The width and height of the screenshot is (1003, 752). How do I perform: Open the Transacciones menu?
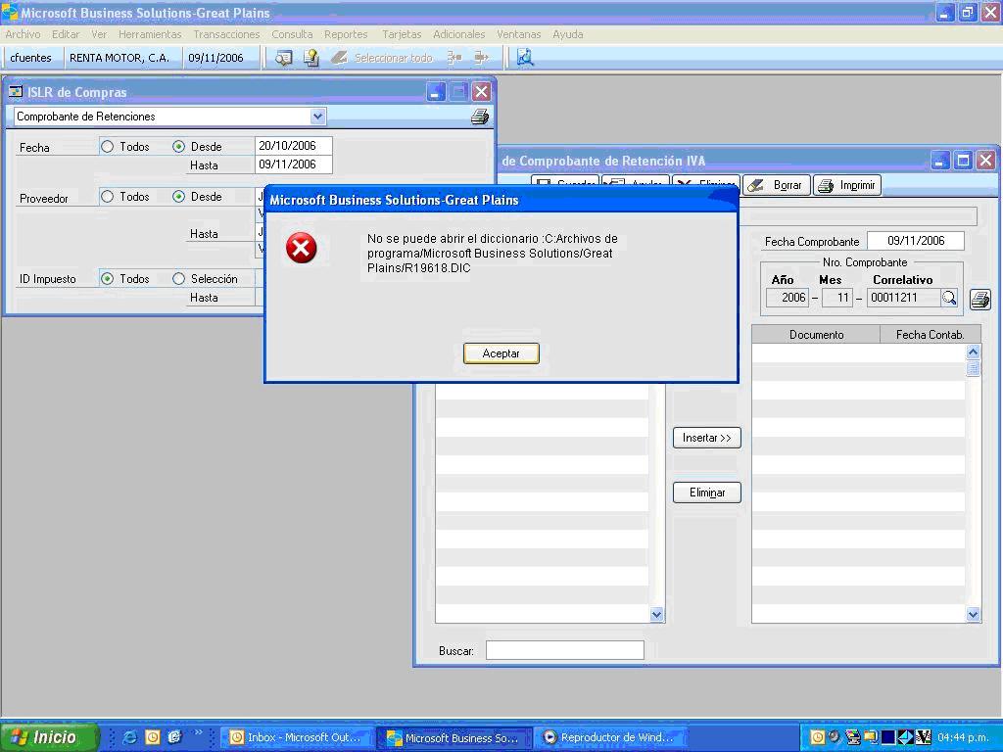[x=226, y=34]
